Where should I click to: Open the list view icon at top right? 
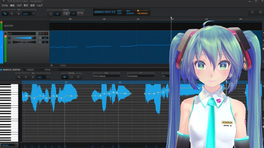pyautogui.click(x=252, y=12)
